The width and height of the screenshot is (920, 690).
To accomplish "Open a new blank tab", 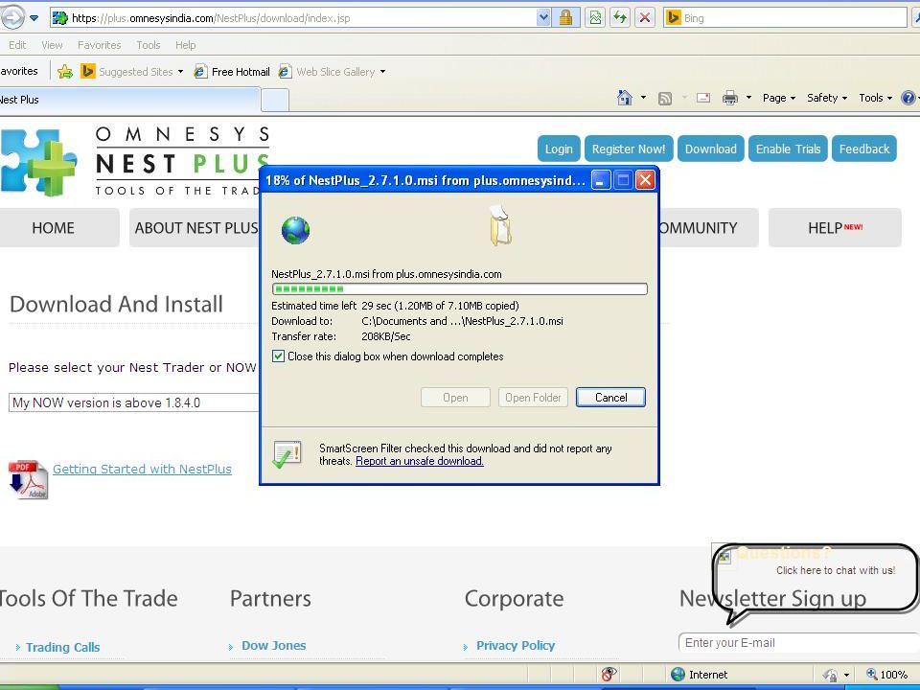I will coord(275,100).
